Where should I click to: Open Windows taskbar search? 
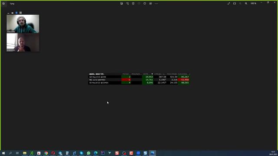click(10, 153)
